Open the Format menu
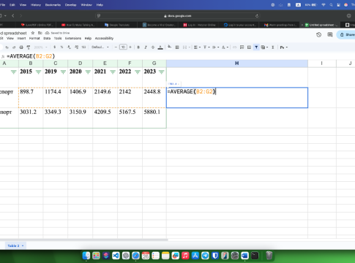The height and width of the screenshot is (263, 355). 34,38
